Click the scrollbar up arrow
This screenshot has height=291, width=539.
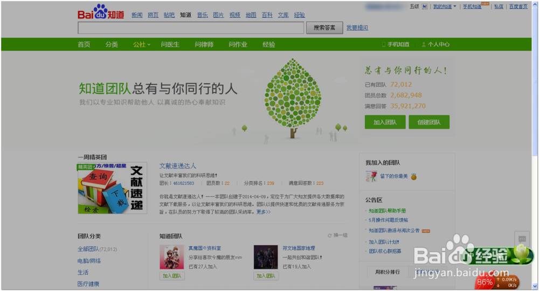(535, 3)
